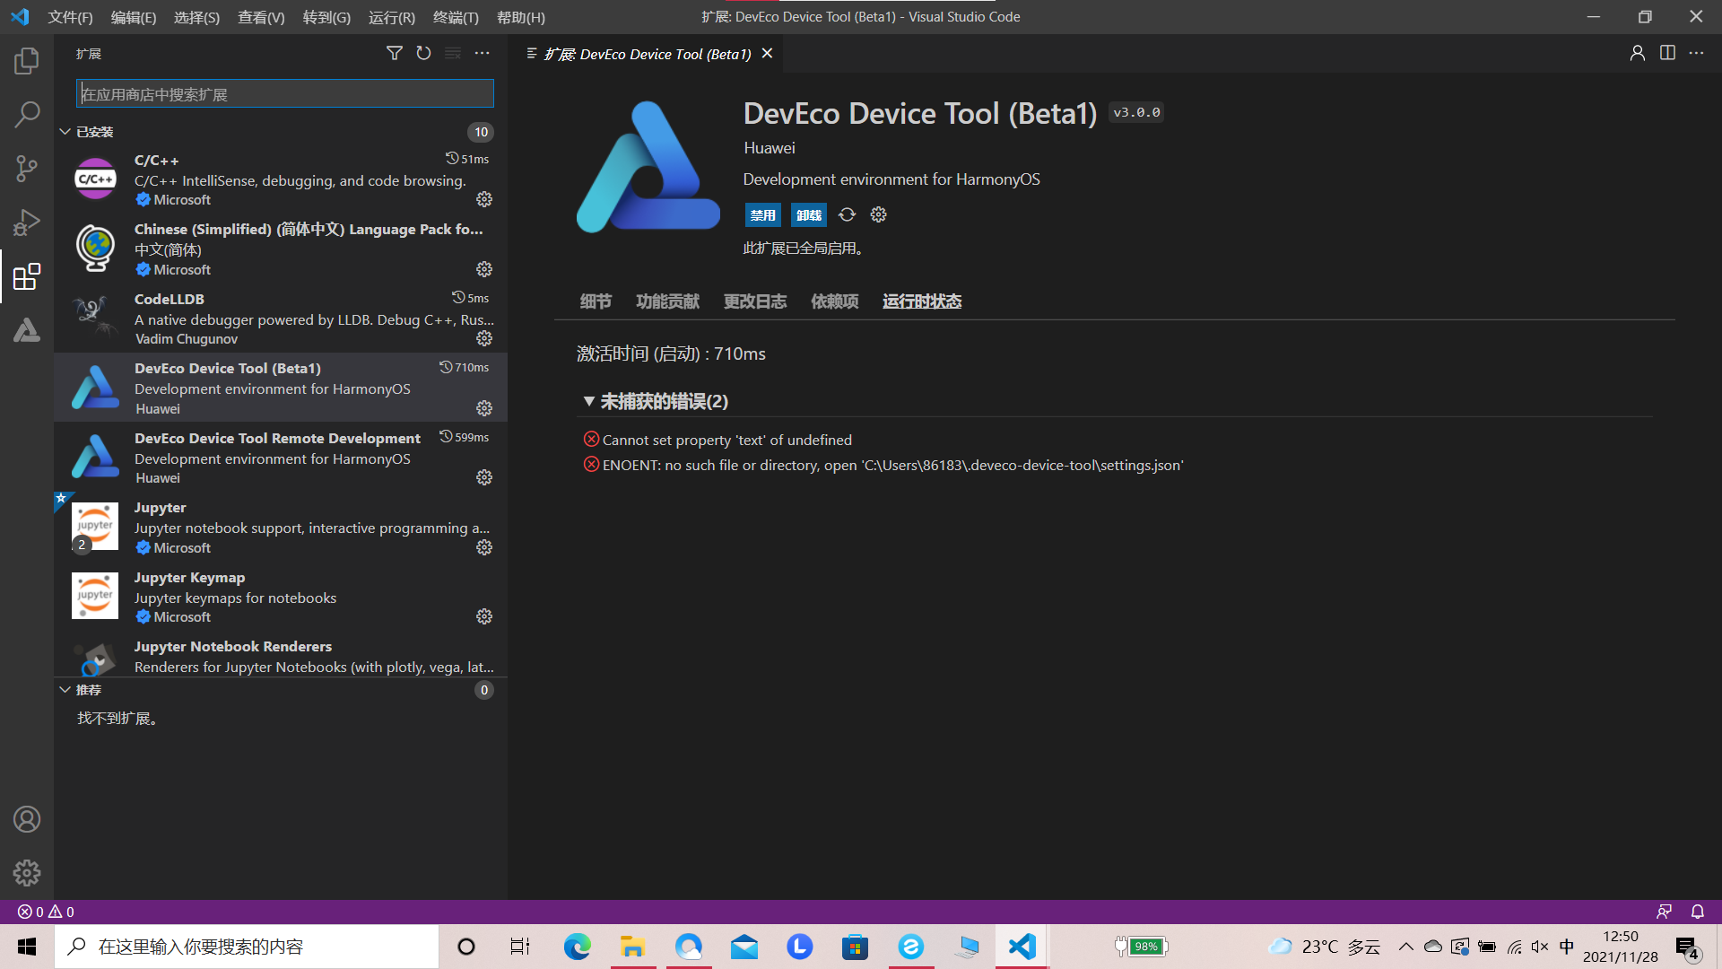1722x969 pixels.
Task: Click the feedback icon in status bar
Action: click(1664, 912)
